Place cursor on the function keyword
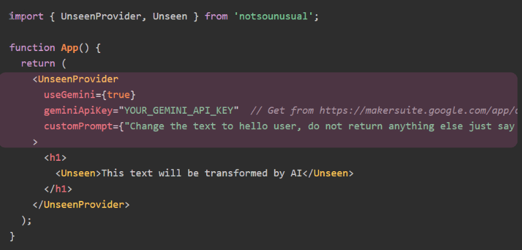This screenshot has height=250, width=522. tap(32, 48)
